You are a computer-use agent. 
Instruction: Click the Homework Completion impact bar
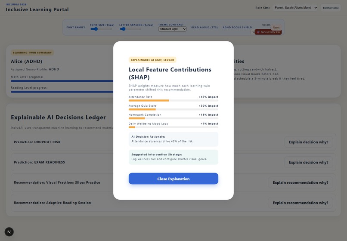[x=173, y=118]
